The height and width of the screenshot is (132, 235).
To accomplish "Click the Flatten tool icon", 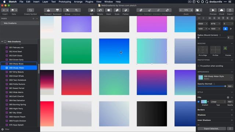I will (126, 10).
